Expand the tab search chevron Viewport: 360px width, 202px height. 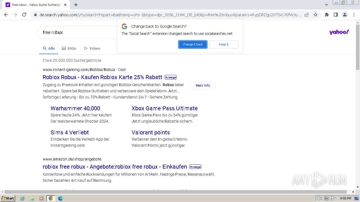click(x=327, y=5)
